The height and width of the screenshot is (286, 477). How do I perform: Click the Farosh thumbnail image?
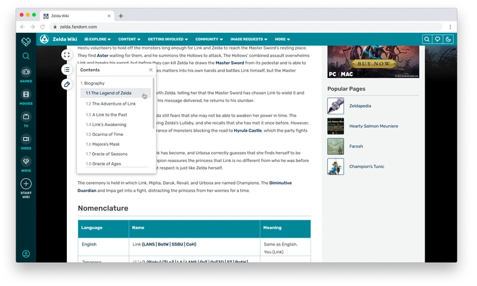336,147
